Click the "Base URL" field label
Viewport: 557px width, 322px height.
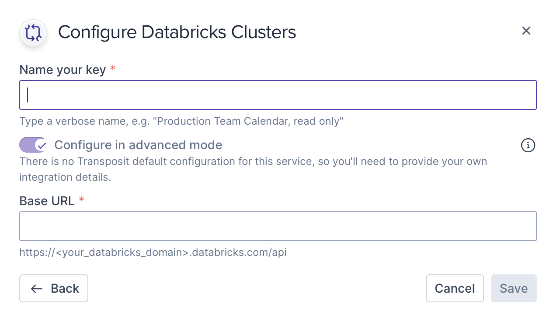point(47,201)
